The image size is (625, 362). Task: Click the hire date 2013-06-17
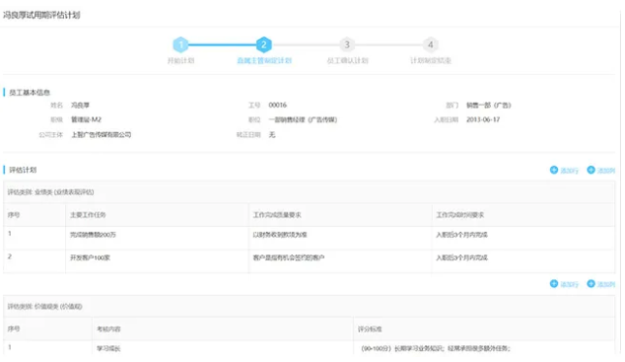click(x=483, y=119)
